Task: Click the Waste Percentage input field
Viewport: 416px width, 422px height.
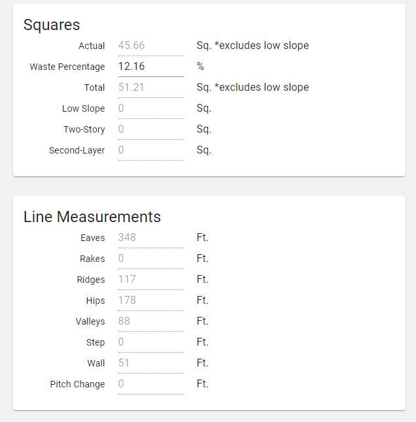Action: pyautogui.click(x=151, y=67)
